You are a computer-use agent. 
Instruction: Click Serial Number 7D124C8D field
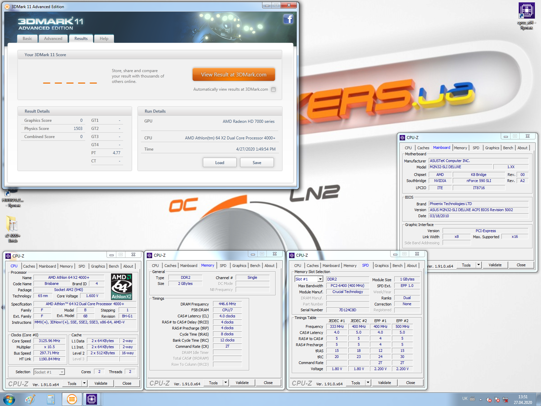tap(348, 310)
